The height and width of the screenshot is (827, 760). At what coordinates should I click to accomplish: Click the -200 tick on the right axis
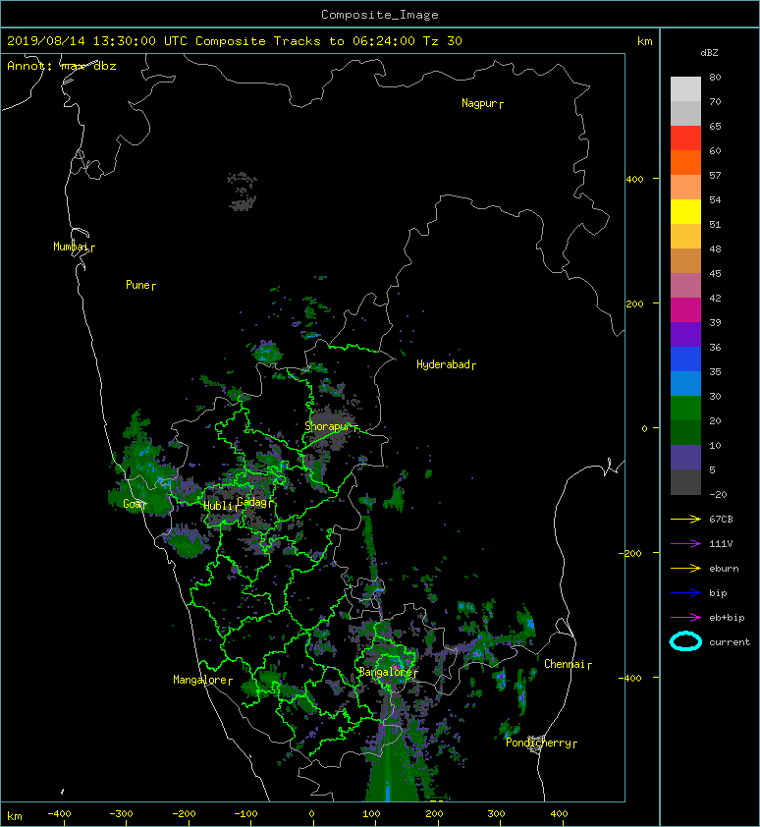(631, 553)
